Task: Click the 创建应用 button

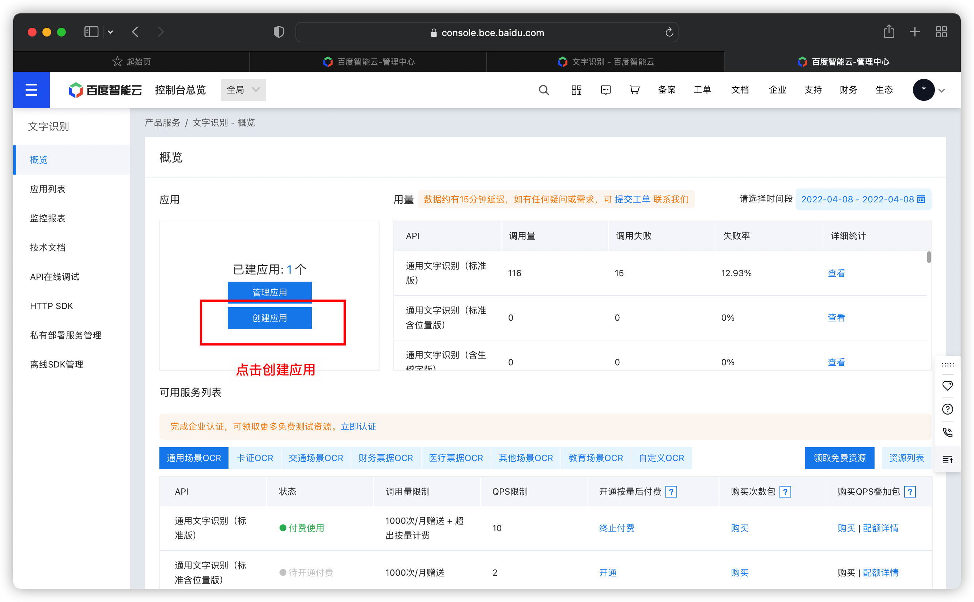Action: point(269,318)
